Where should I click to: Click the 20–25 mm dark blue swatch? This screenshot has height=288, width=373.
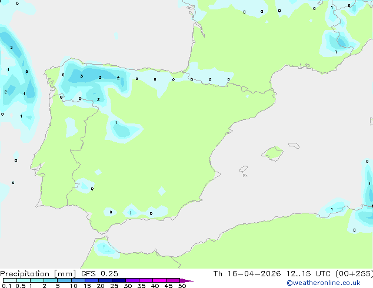tap(105, 280)
